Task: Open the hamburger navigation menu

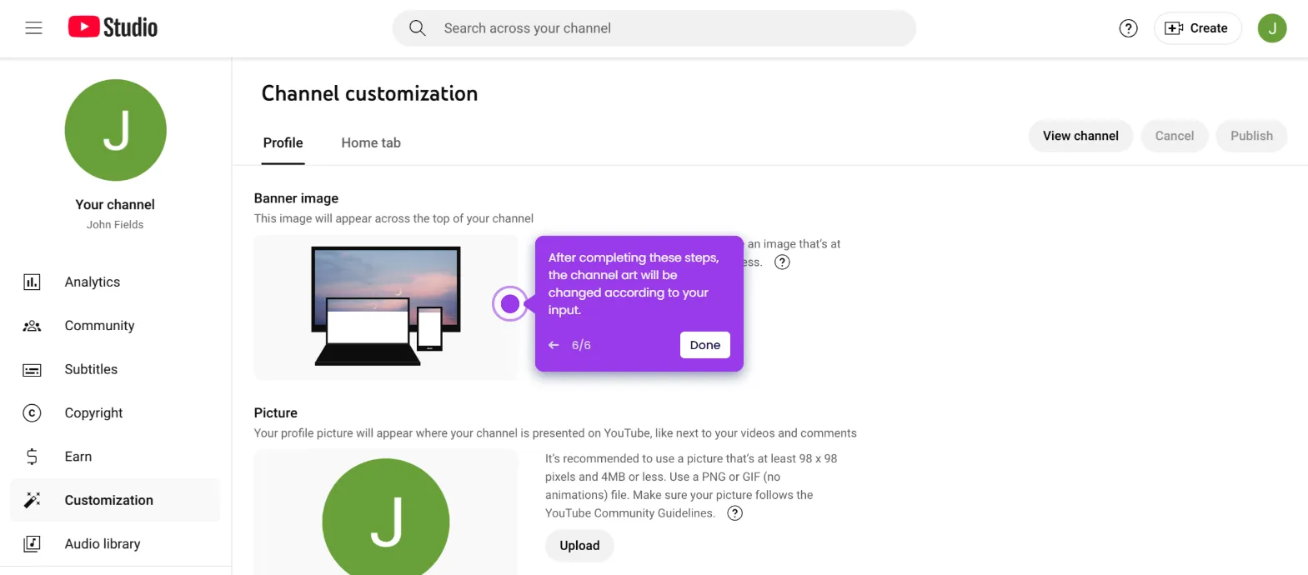Action: 33,28
